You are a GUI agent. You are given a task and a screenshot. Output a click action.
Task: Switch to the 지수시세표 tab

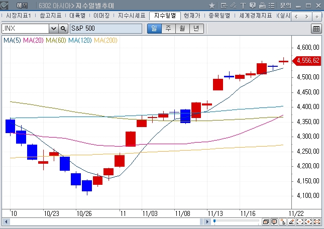point(132,16)
